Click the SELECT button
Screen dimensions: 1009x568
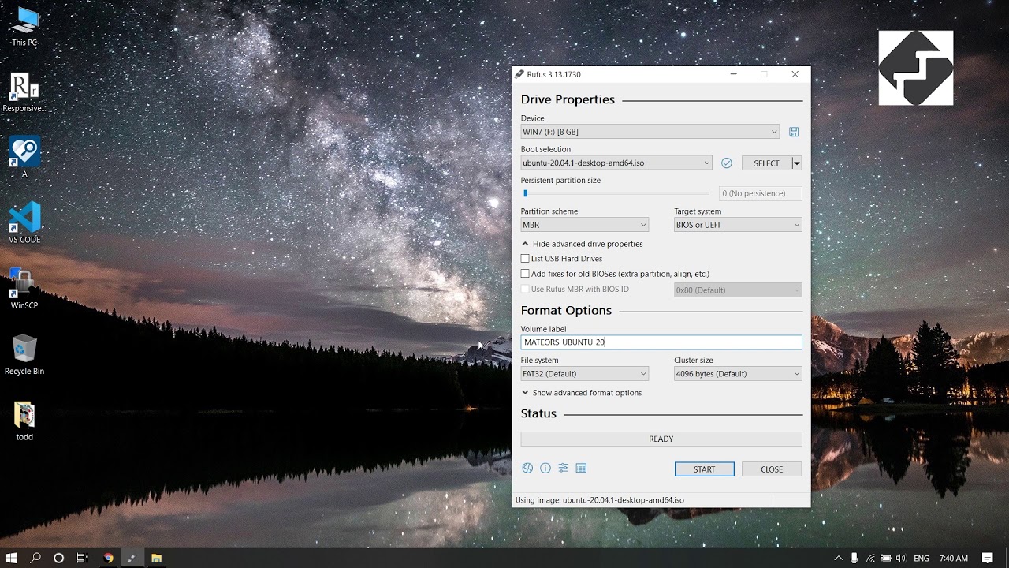click(766, 163)
